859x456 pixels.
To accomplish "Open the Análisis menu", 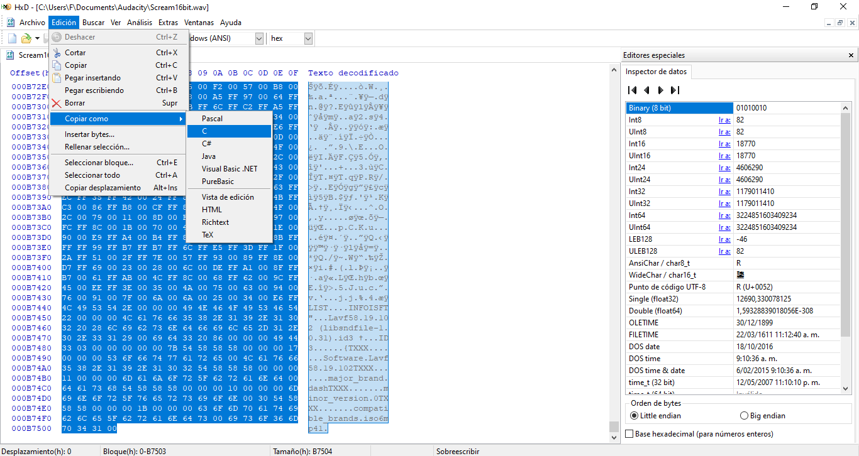I will [140, 23].
